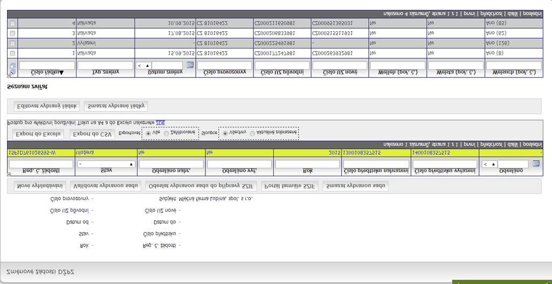The width and height of the screenshot is (552, 284).
Task: Open calendar picker for Datum změny filter
Action: point(190,65)
